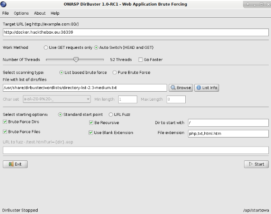Select the URL Fuzz starting option

(x=111, y=115)
